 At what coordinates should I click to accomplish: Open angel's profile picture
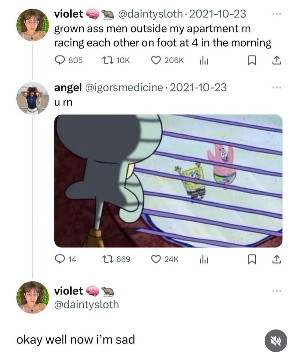pyautogui.click(x=33, y=98)
